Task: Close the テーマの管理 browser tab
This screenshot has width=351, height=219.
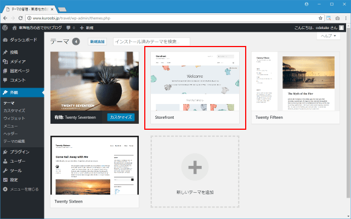Action: pyautogui.click(x=52, y=9)
